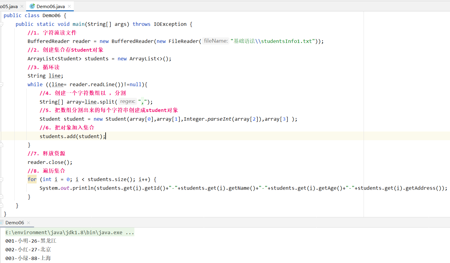450x263 pixels.
Task: Place cursor on students.add(student) line
Action: point(73,136)
